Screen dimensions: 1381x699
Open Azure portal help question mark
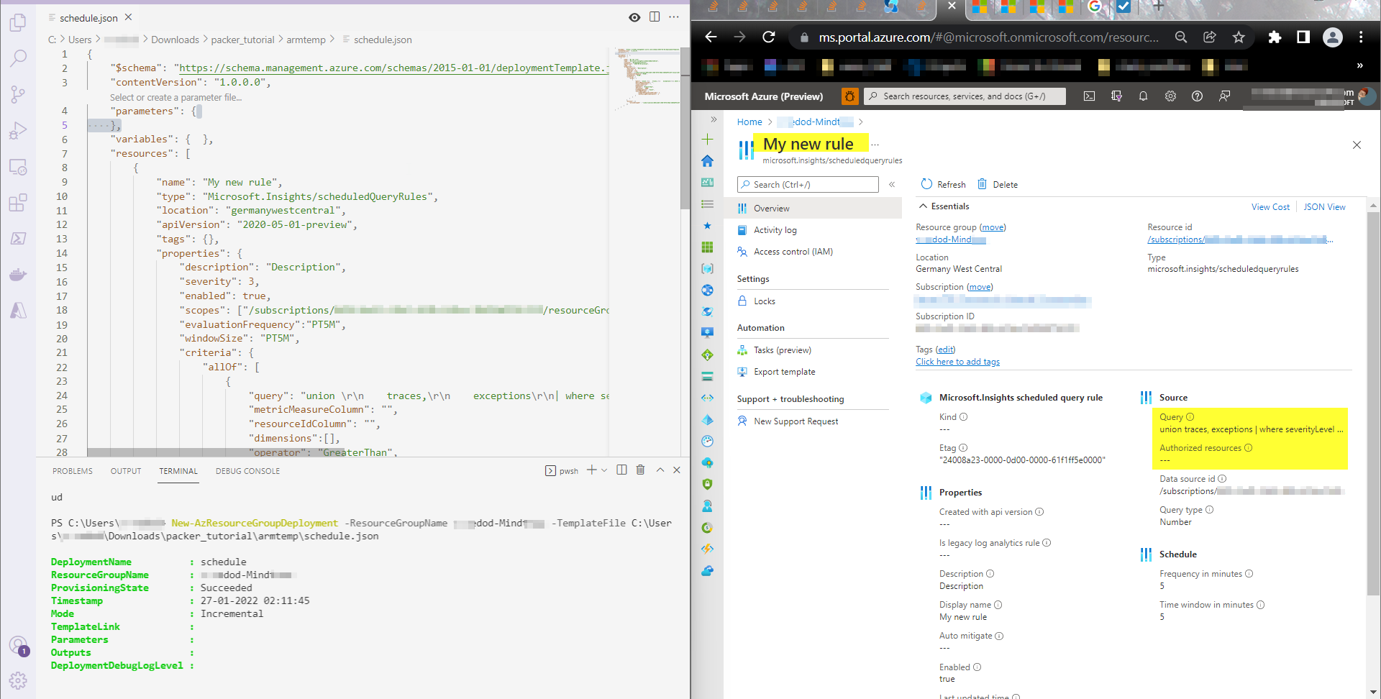(1197, 96)
